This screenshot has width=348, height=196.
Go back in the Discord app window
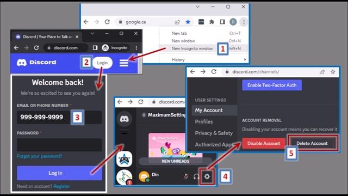[120, 102]
